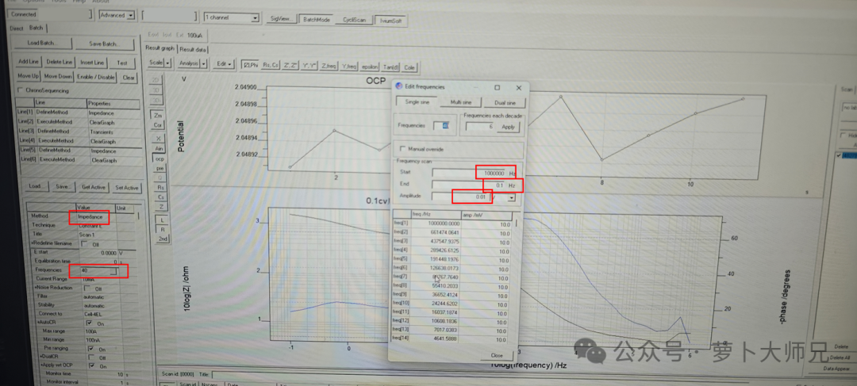Click the CyclScan button

tap(354, 20)
